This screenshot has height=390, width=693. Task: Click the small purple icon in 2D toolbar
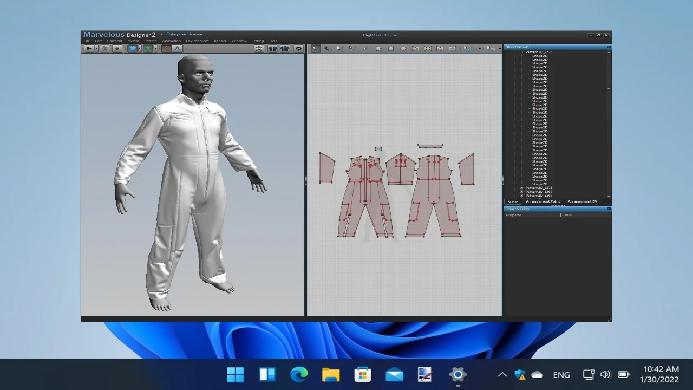point(365,48)
